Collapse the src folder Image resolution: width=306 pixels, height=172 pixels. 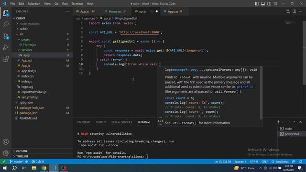[42, 34]
